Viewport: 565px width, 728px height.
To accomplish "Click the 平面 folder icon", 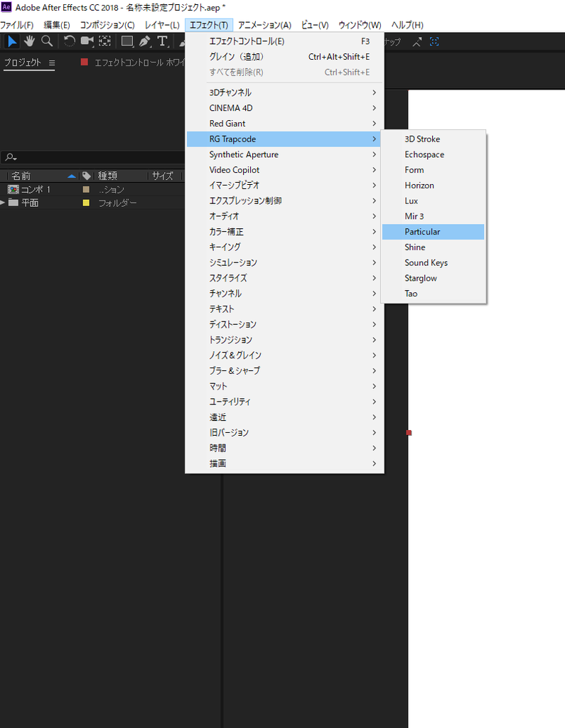I will click(x=14, y=203).
